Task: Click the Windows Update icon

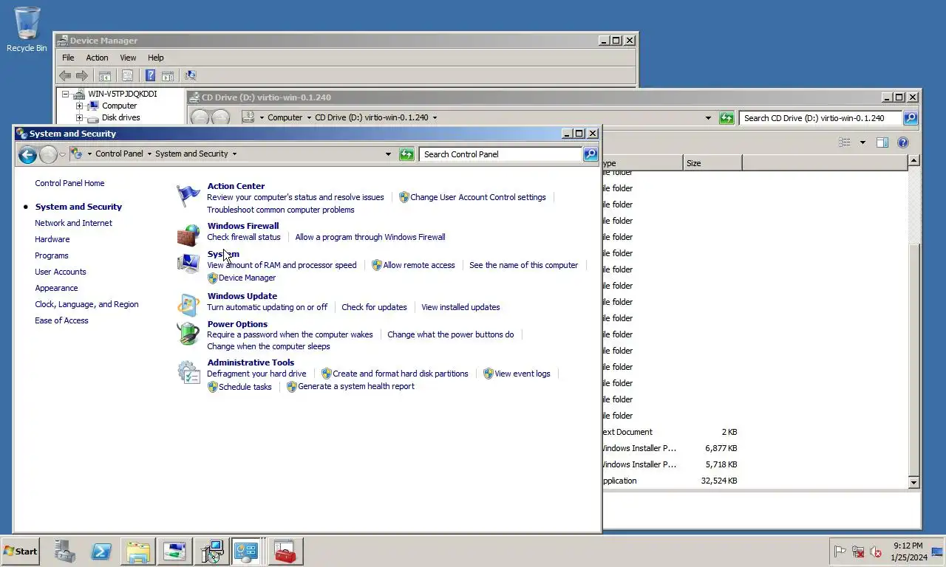Action: 188,304
